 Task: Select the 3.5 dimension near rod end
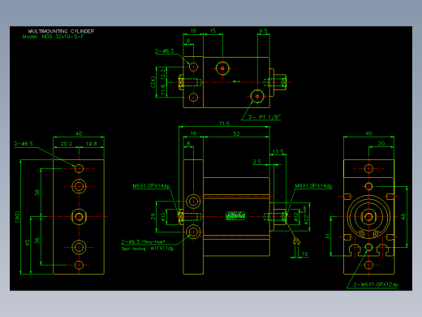pos(257,162)
